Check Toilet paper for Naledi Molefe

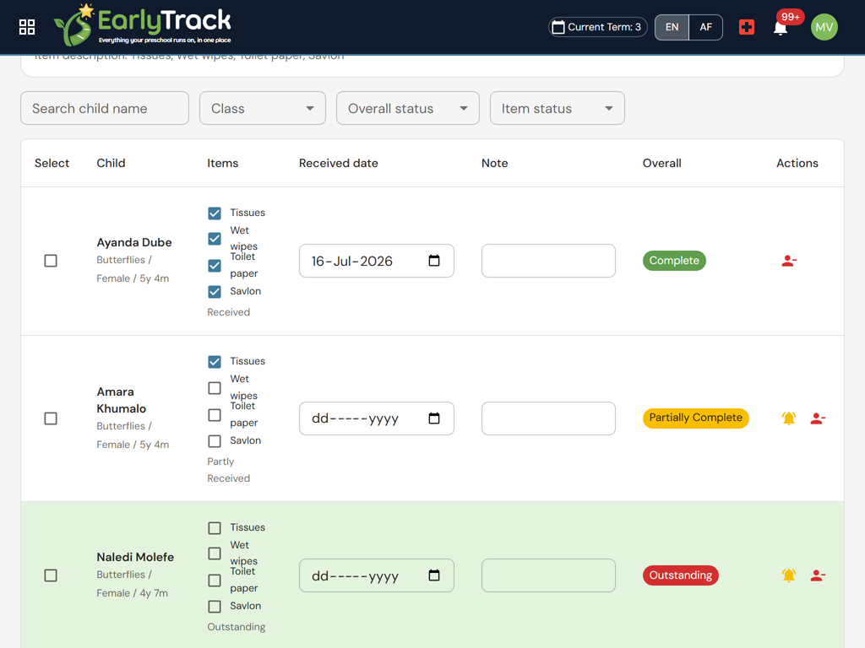click(x=215, y=580)
